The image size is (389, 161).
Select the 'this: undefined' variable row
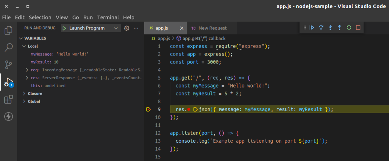pyautogui.click(x=81, y=86)
